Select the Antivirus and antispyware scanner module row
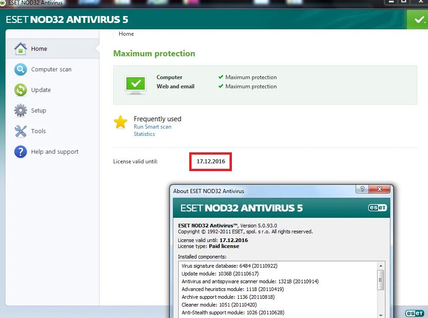Viewport: 428px width, 318px height. click(250, 281)
